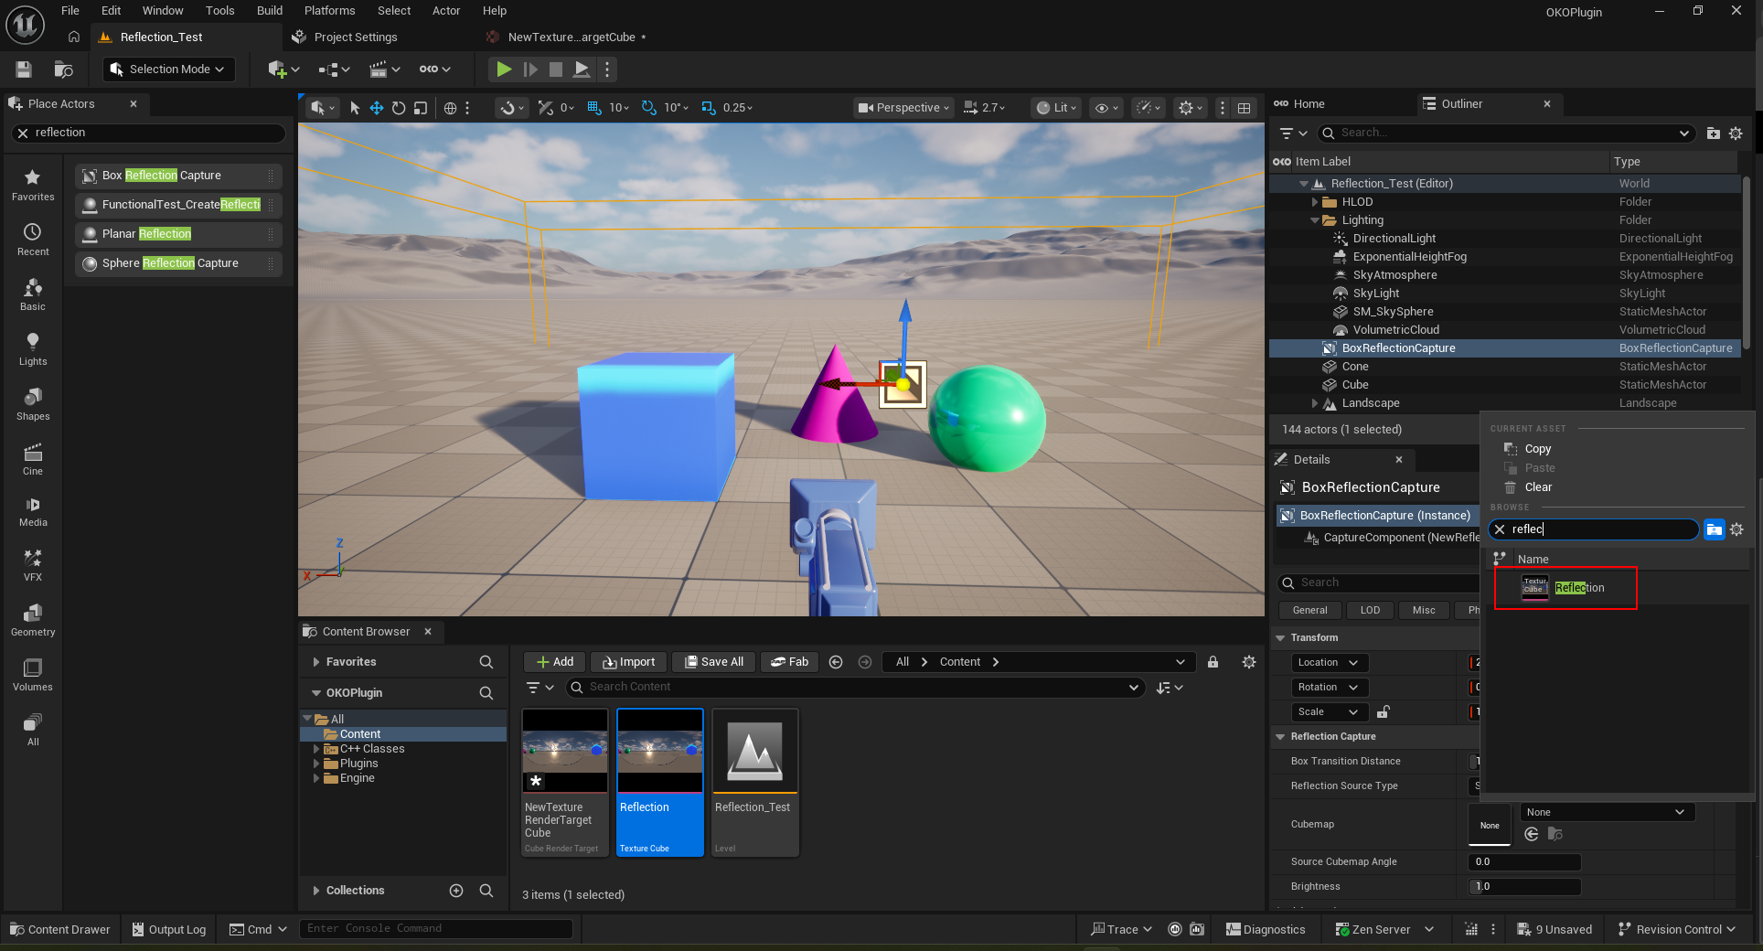Click the asset picker folder filter icon

coord(1714,529)
